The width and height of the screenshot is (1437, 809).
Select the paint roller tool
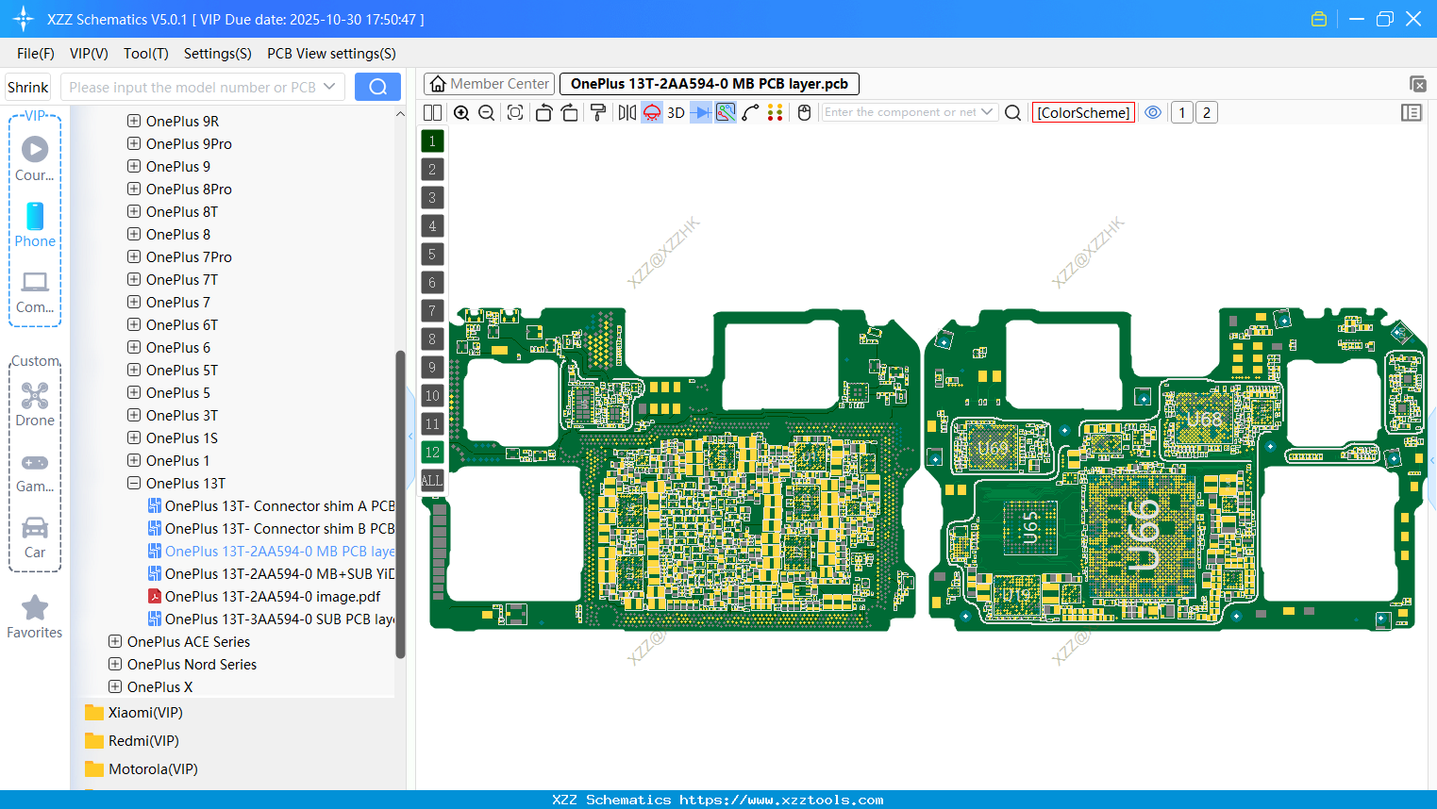[x=598, y=113]
